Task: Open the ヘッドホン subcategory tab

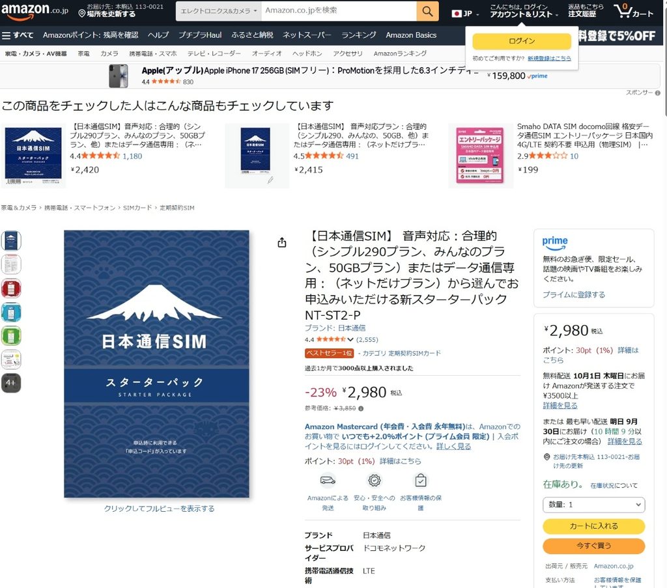Action: click(307, 53)
